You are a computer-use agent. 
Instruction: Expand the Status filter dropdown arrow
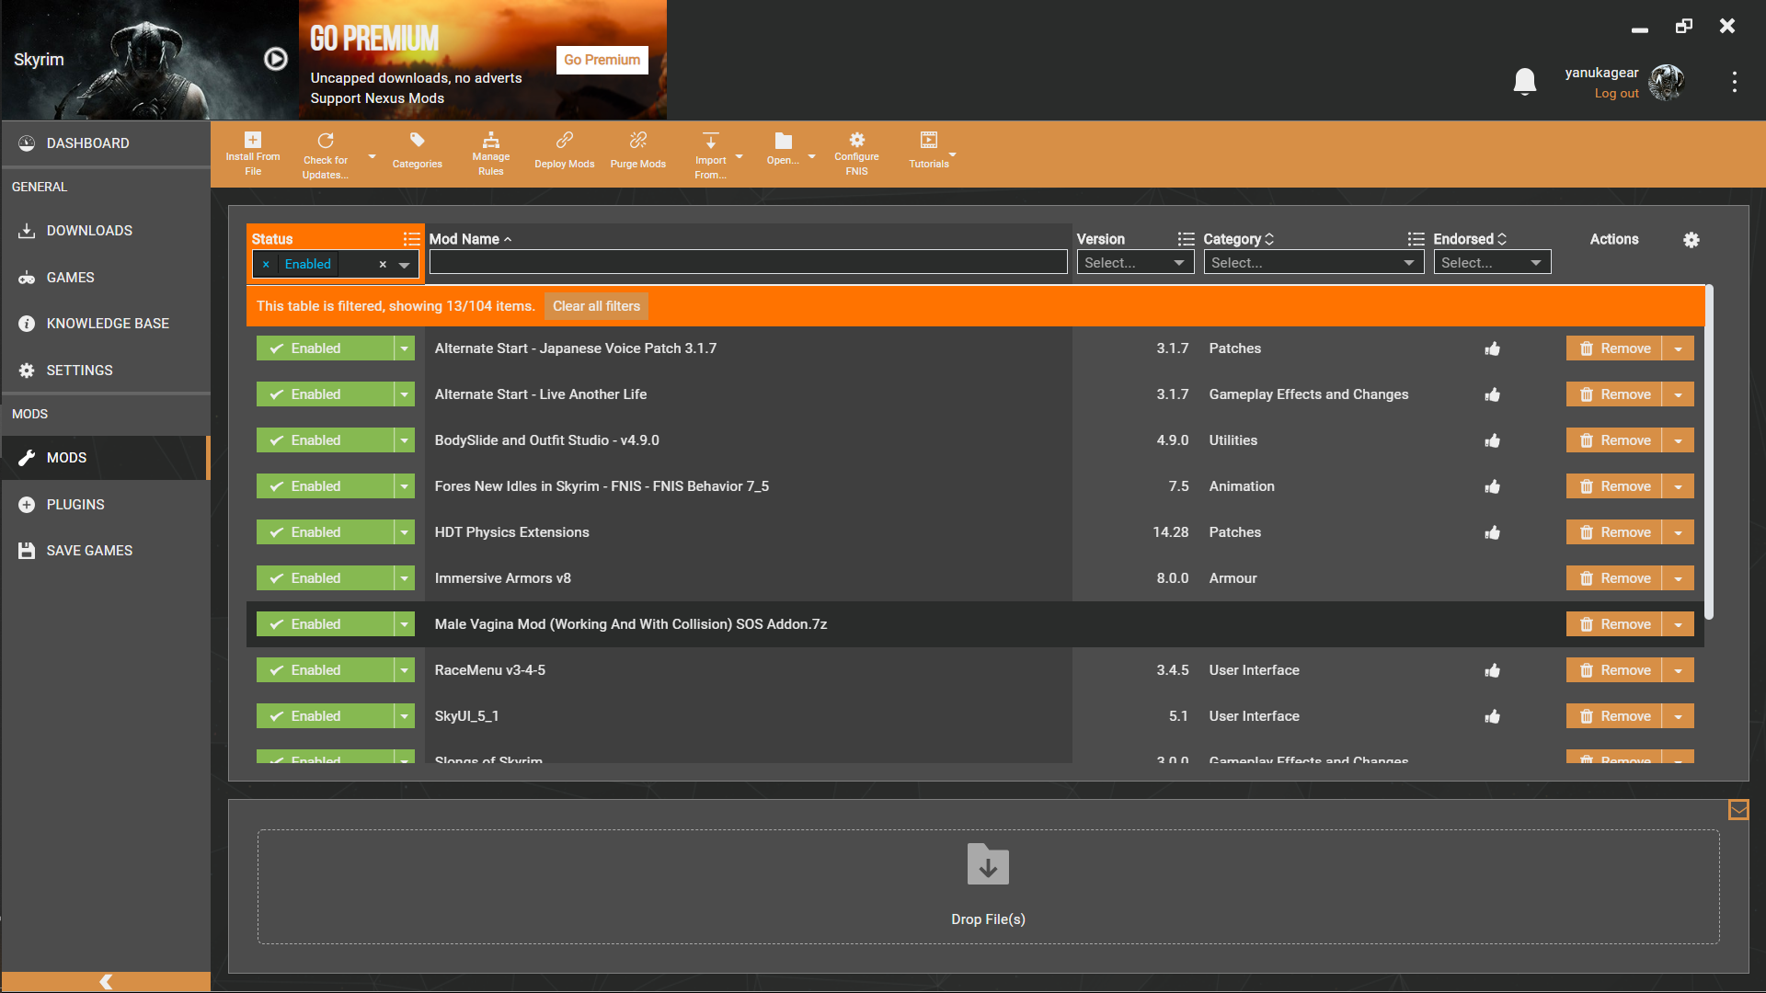pyautogui.click(x=404, y=265)
